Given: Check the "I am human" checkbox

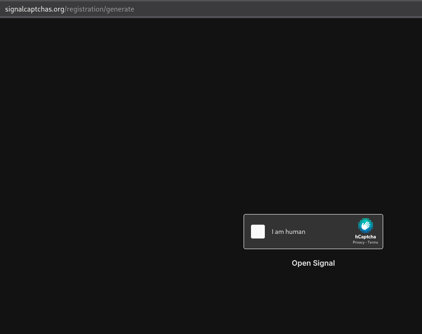Looking at the screenshot, I should [258, 232].
